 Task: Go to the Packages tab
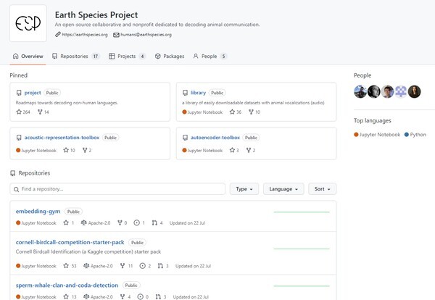tap(169, 56)
